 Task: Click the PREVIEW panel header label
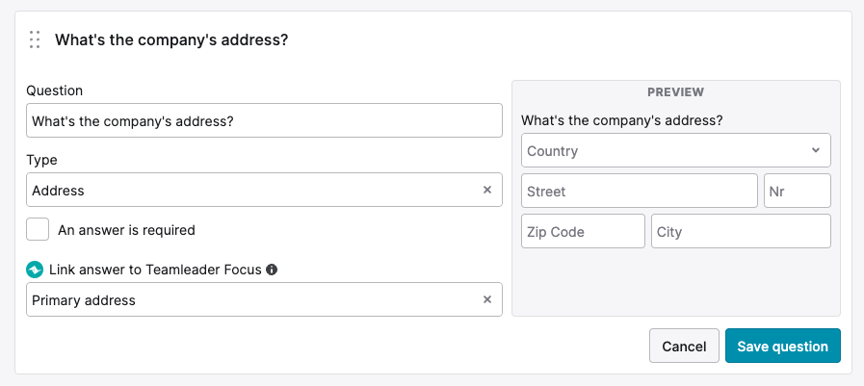(x=675, y=92)
